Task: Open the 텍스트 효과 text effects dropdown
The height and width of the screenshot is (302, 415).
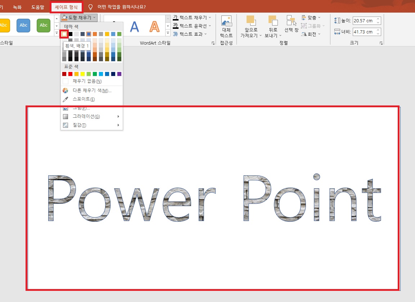Action: click(x=190, y=34)
